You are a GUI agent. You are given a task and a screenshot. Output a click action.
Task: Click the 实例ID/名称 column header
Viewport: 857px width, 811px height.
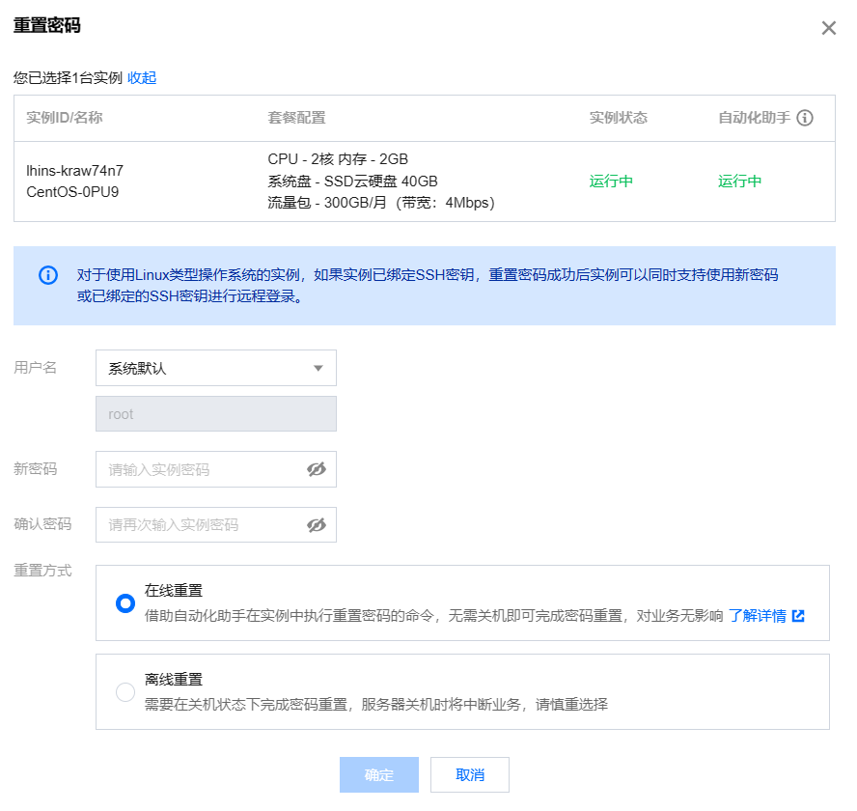pyautogui.click(x=65, y=118)
